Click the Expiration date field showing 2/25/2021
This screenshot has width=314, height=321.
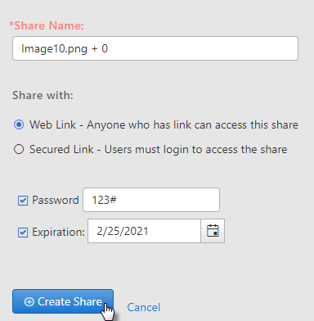pyautogui.click(x=144, y=231)
